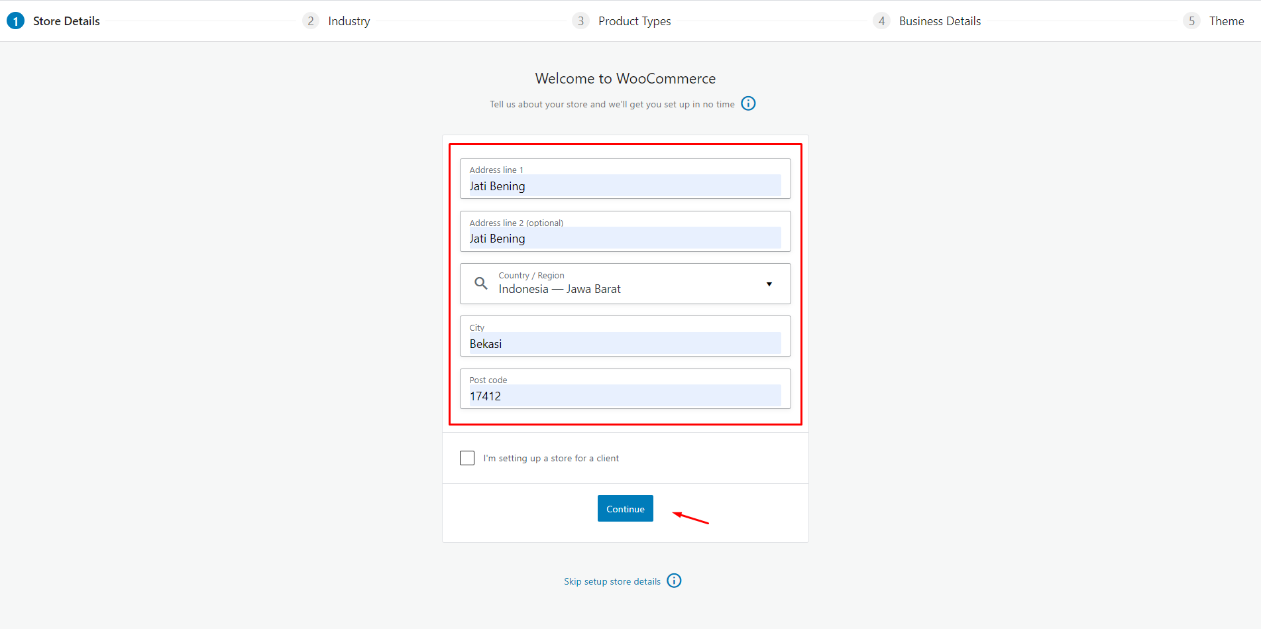Focus the Address line 1 field
Screen dimensions: 1261x629
click(x=625, y=186)
